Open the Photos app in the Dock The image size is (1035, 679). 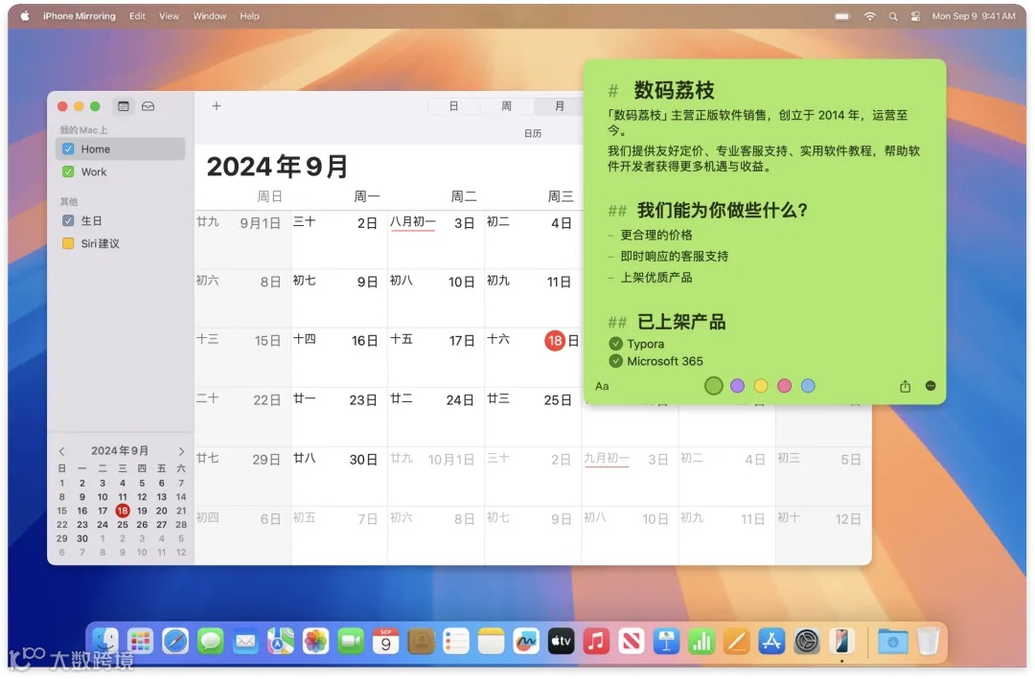pos(315,641)
